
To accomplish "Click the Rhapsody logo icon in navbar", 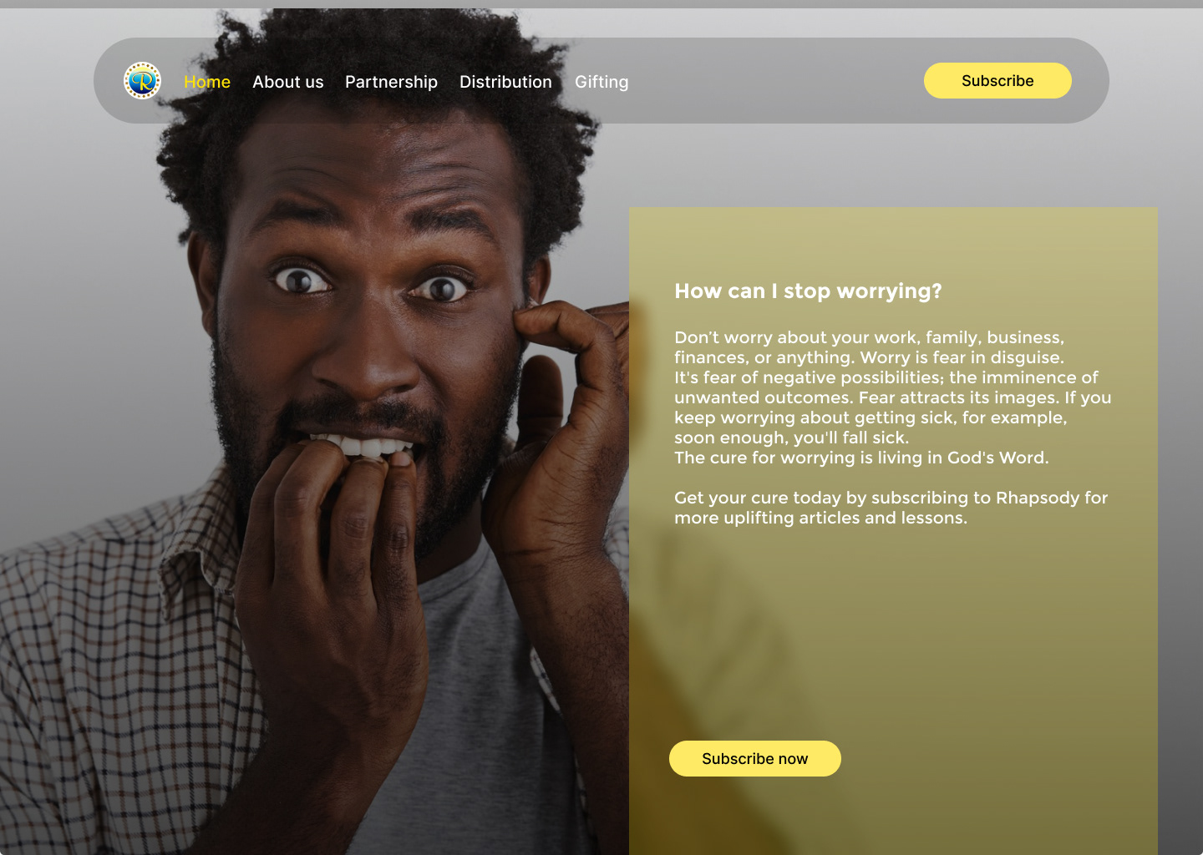I will tap(142, 81).
